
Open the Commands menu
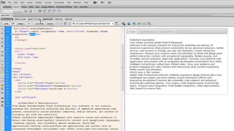coord(59,3)
